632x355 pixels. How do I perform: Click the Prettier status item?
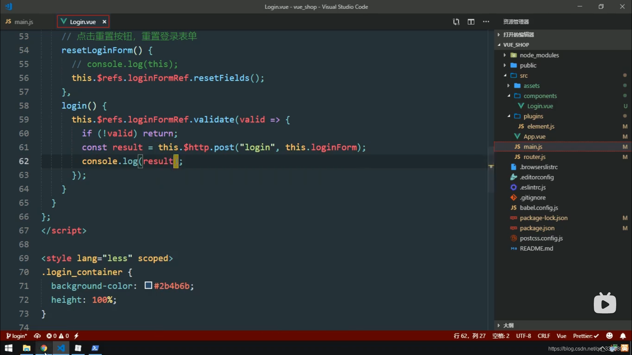pos(586,336)
